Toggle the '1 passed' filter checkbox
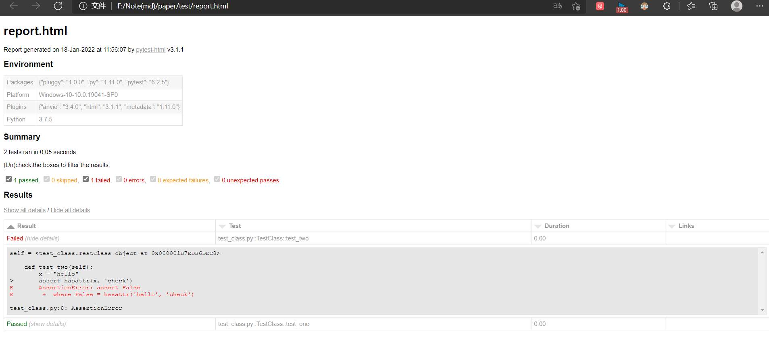 click(8, 179)
